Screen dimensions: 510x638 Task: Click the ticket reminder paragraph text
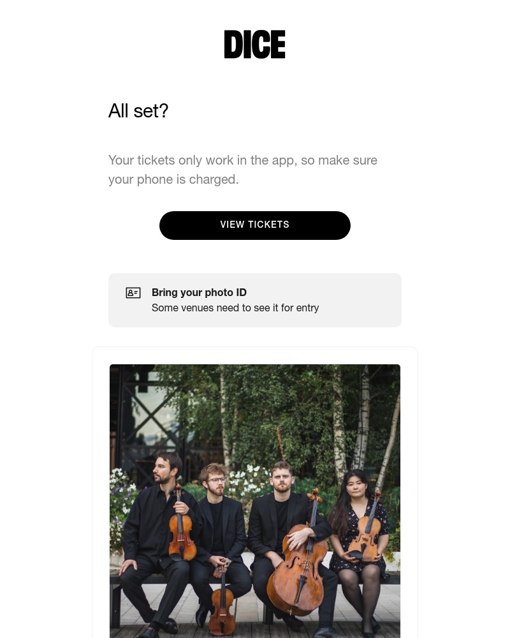pos(242,170)
